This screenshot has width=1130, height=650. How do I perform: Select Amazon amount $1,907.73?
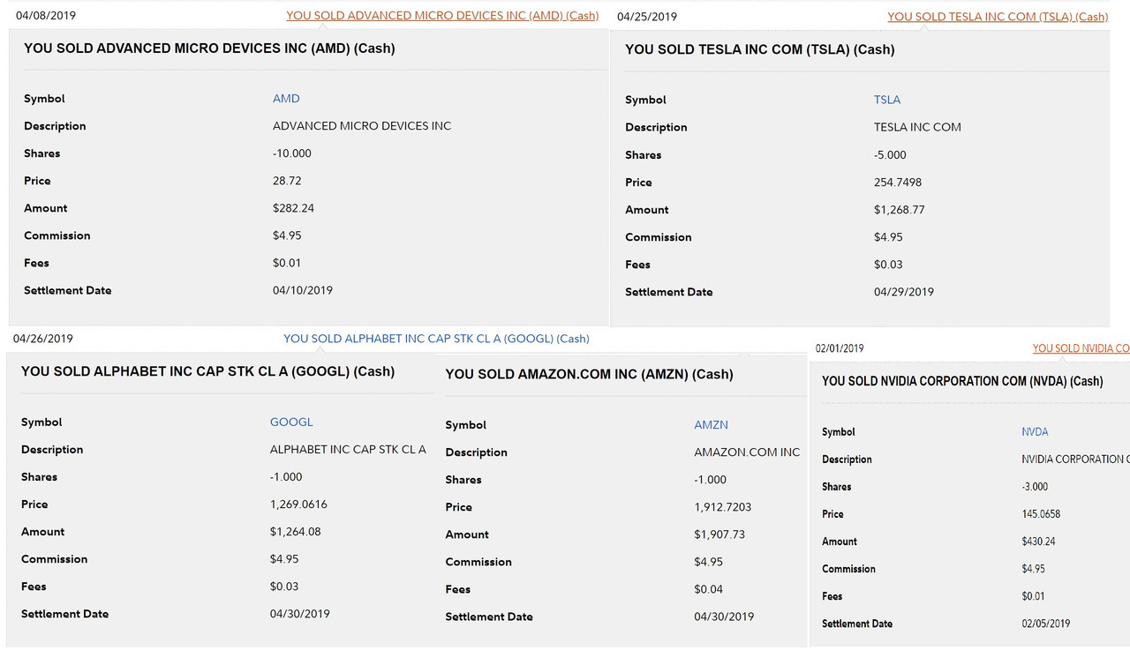click(x=719, y=534)
